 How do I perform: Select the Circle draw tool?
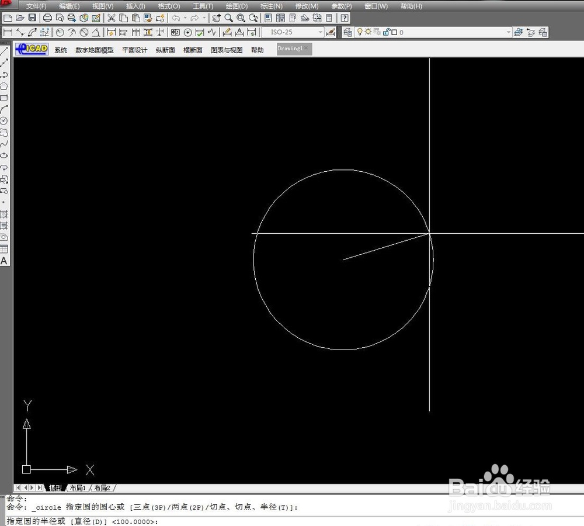coord(4,121)
